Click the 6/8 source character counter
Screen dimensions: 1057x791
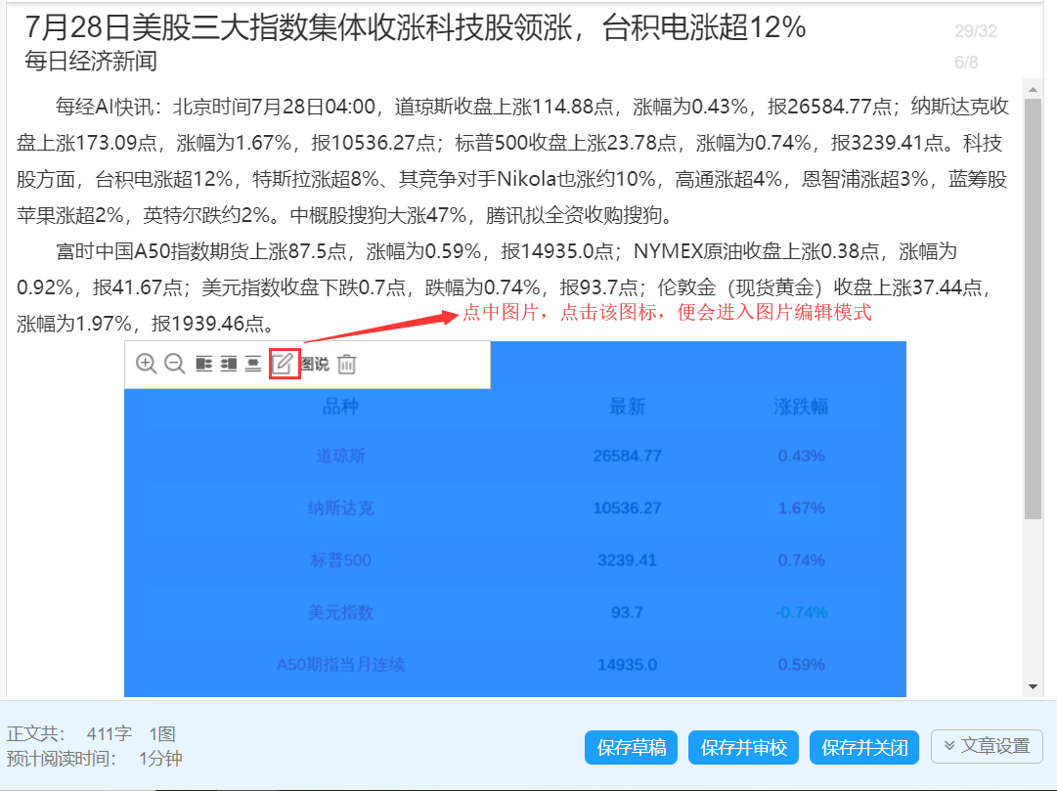pyautogui.click(x=966, y=62)
